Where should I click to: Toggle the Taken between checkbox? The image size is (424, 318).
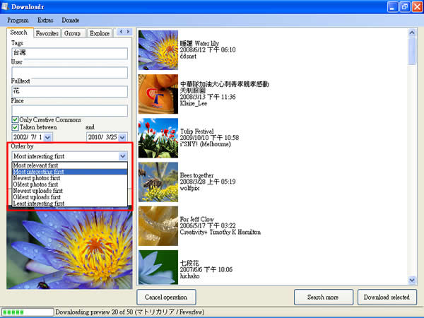pyautogui.click(x=15, y=127)
